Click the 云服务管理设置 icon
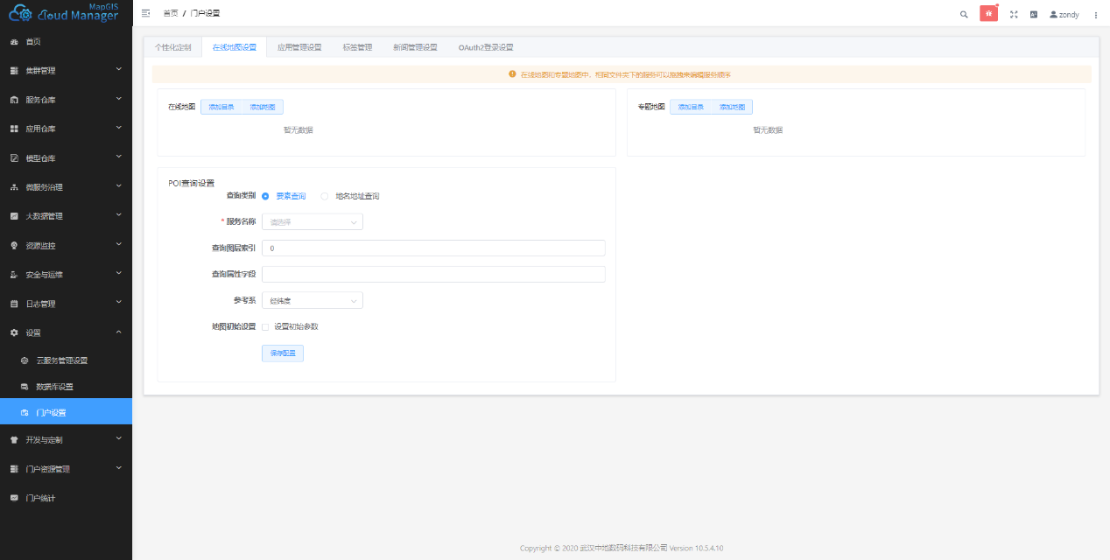Screen dimensions: 1110x560 pyautogui.click(x=25, y=360)
